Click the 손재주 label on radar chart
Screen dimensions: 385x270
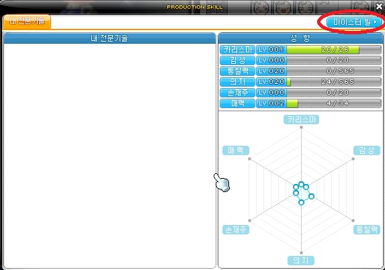(236, 230)
